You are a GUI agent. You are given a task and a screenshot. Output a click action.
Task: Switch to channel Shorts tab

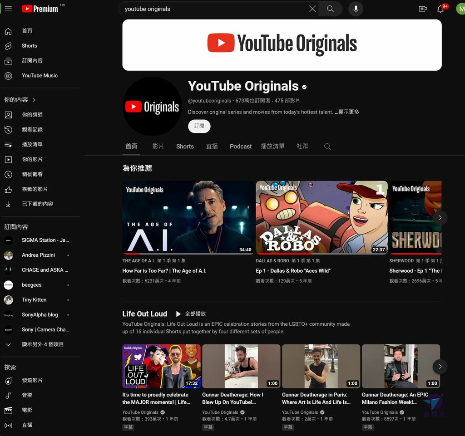click(x=185, y=147)
